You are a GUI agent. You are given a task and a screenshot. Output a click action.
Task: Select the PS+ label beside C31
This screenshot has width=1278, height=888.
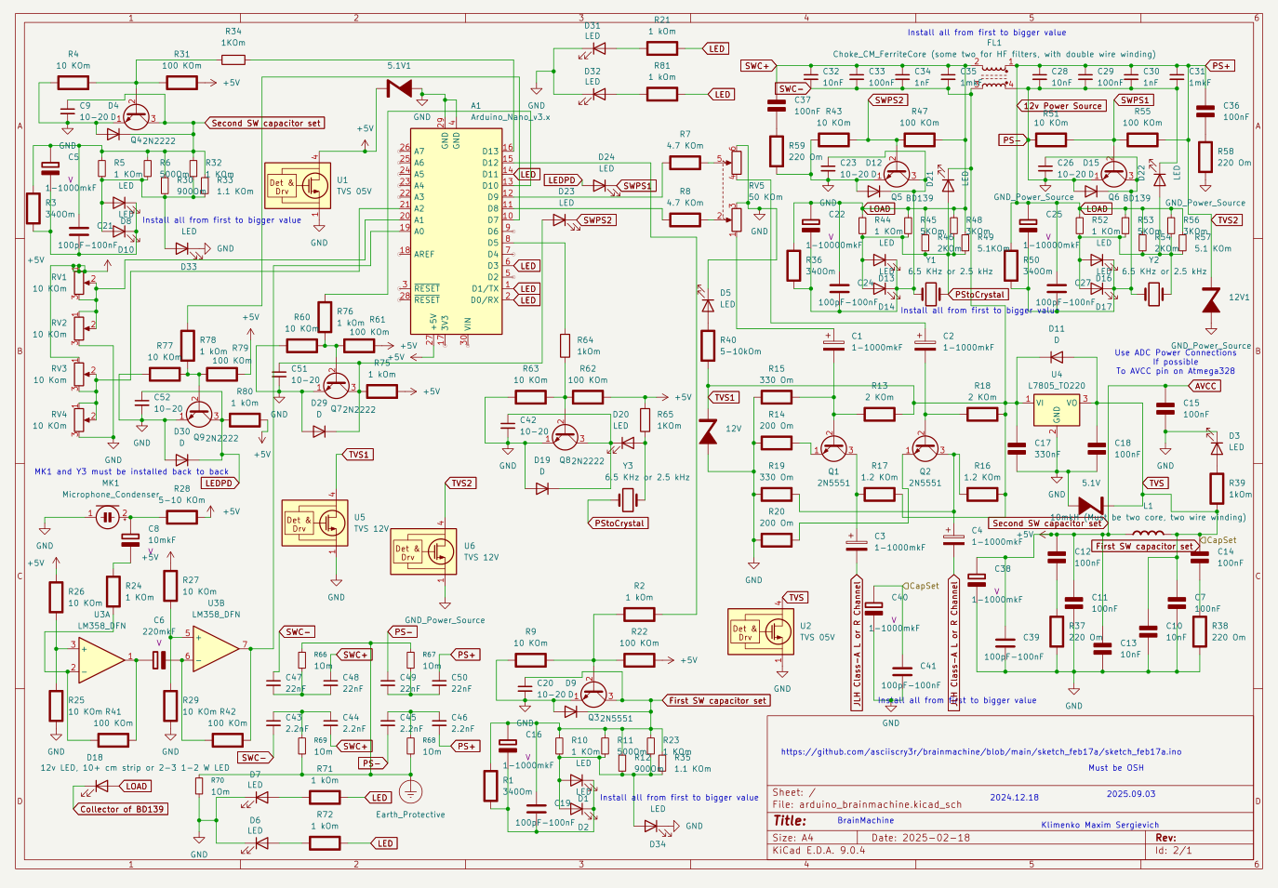click(1221, 66)
